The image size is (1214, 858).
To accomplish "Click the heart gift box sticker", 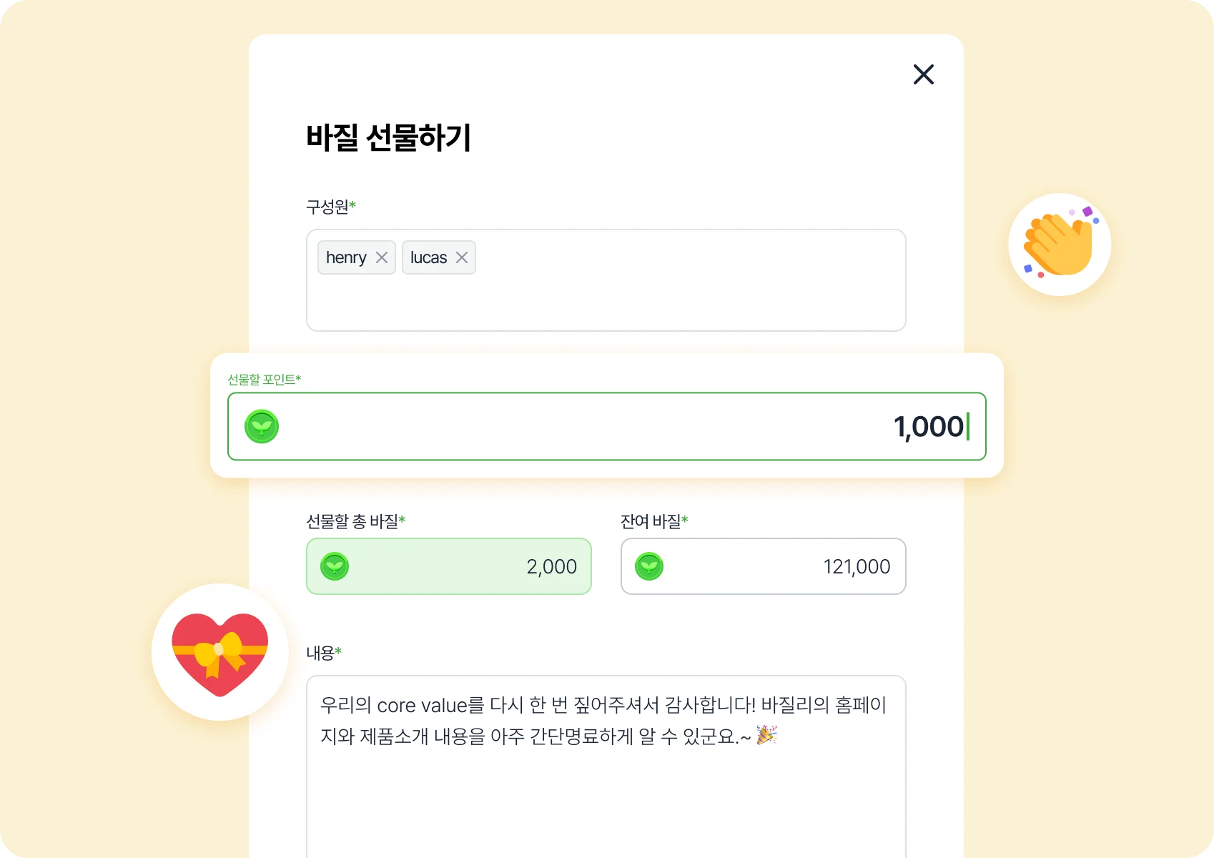I will pyautogui.click(x=219, y=653).
